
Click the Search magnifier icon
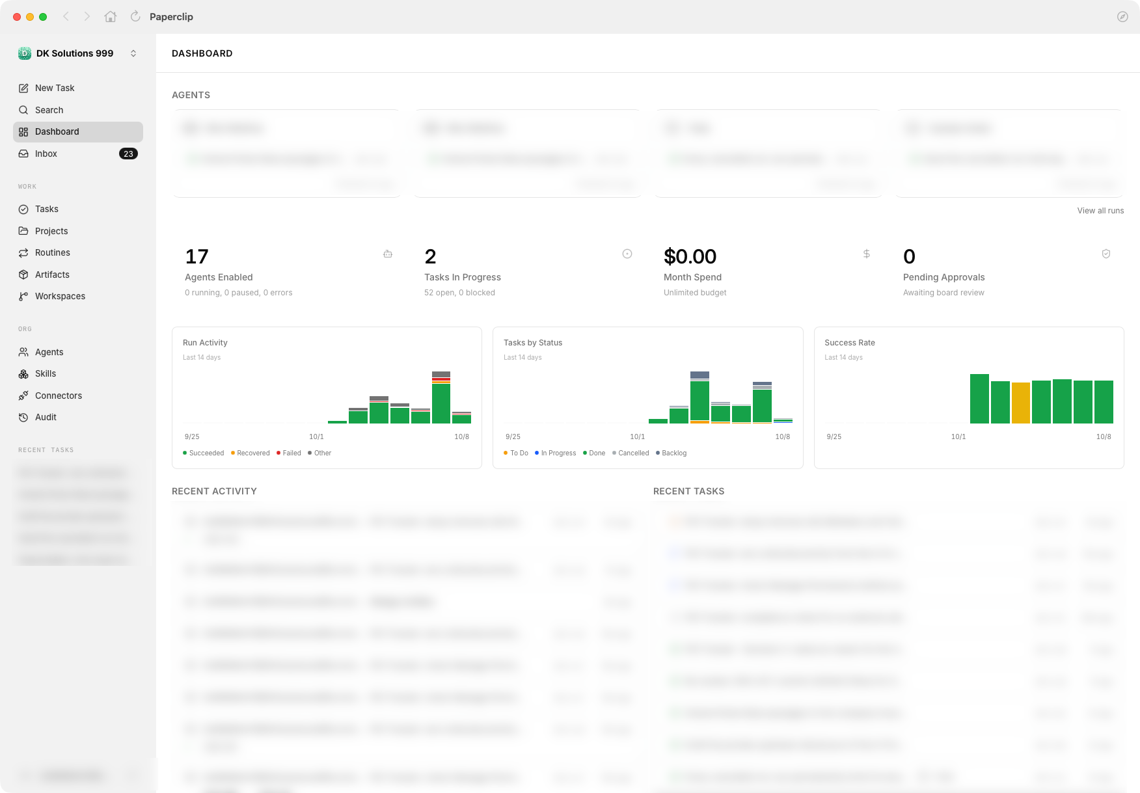click(x=23, y=110)
